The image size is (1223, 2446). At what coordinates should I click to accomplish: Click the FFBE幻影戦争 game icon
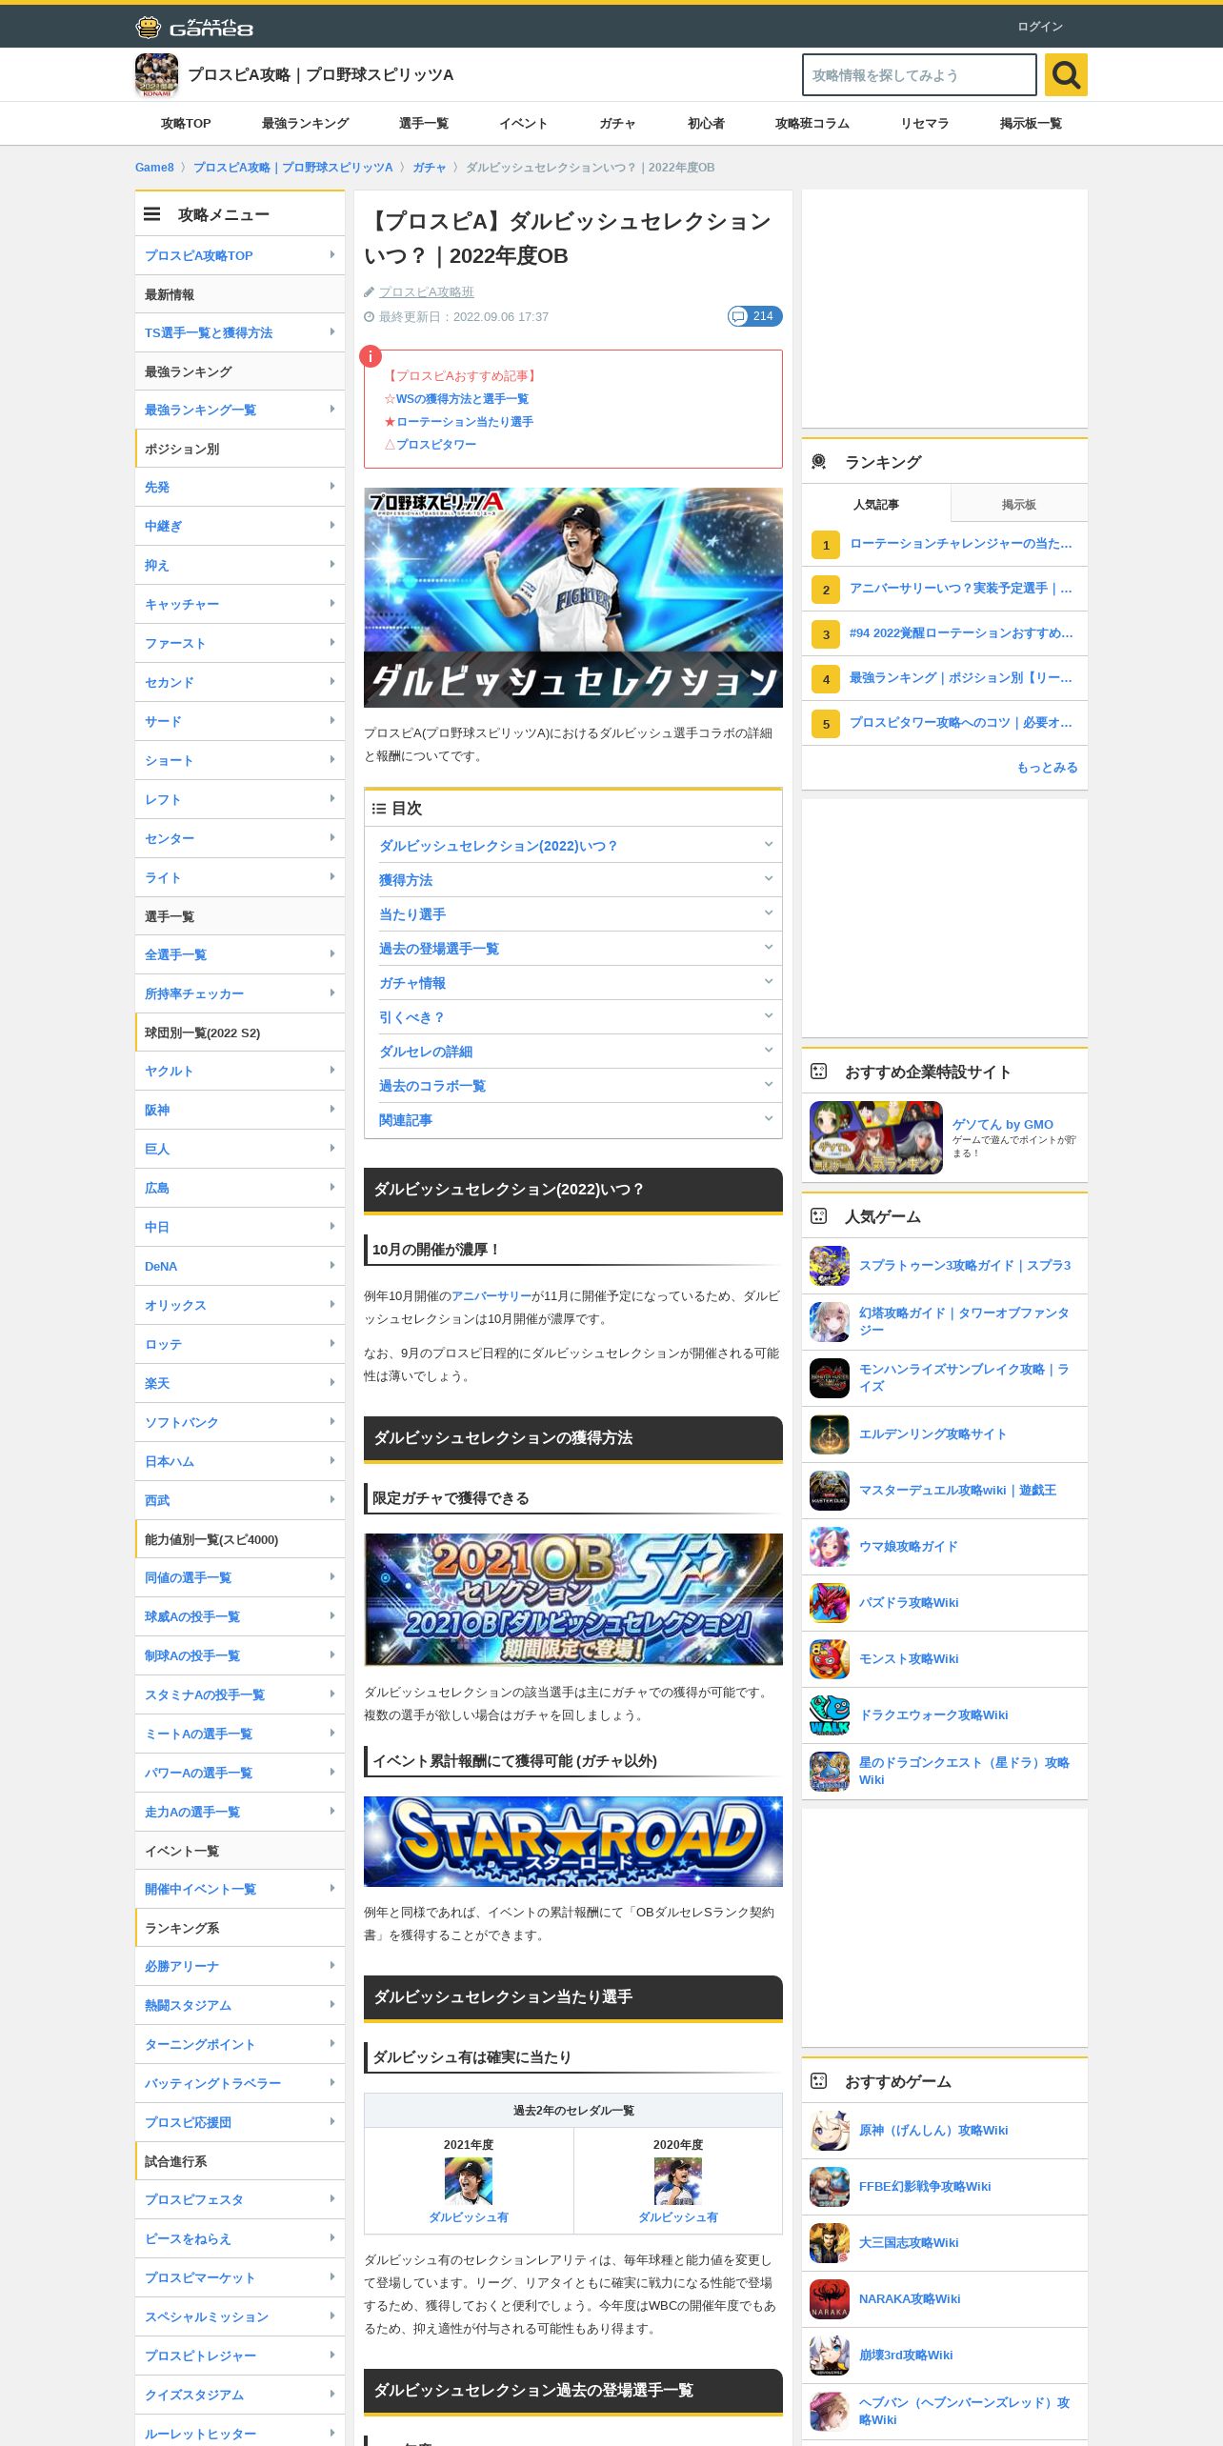click(x=830, y=2187)
